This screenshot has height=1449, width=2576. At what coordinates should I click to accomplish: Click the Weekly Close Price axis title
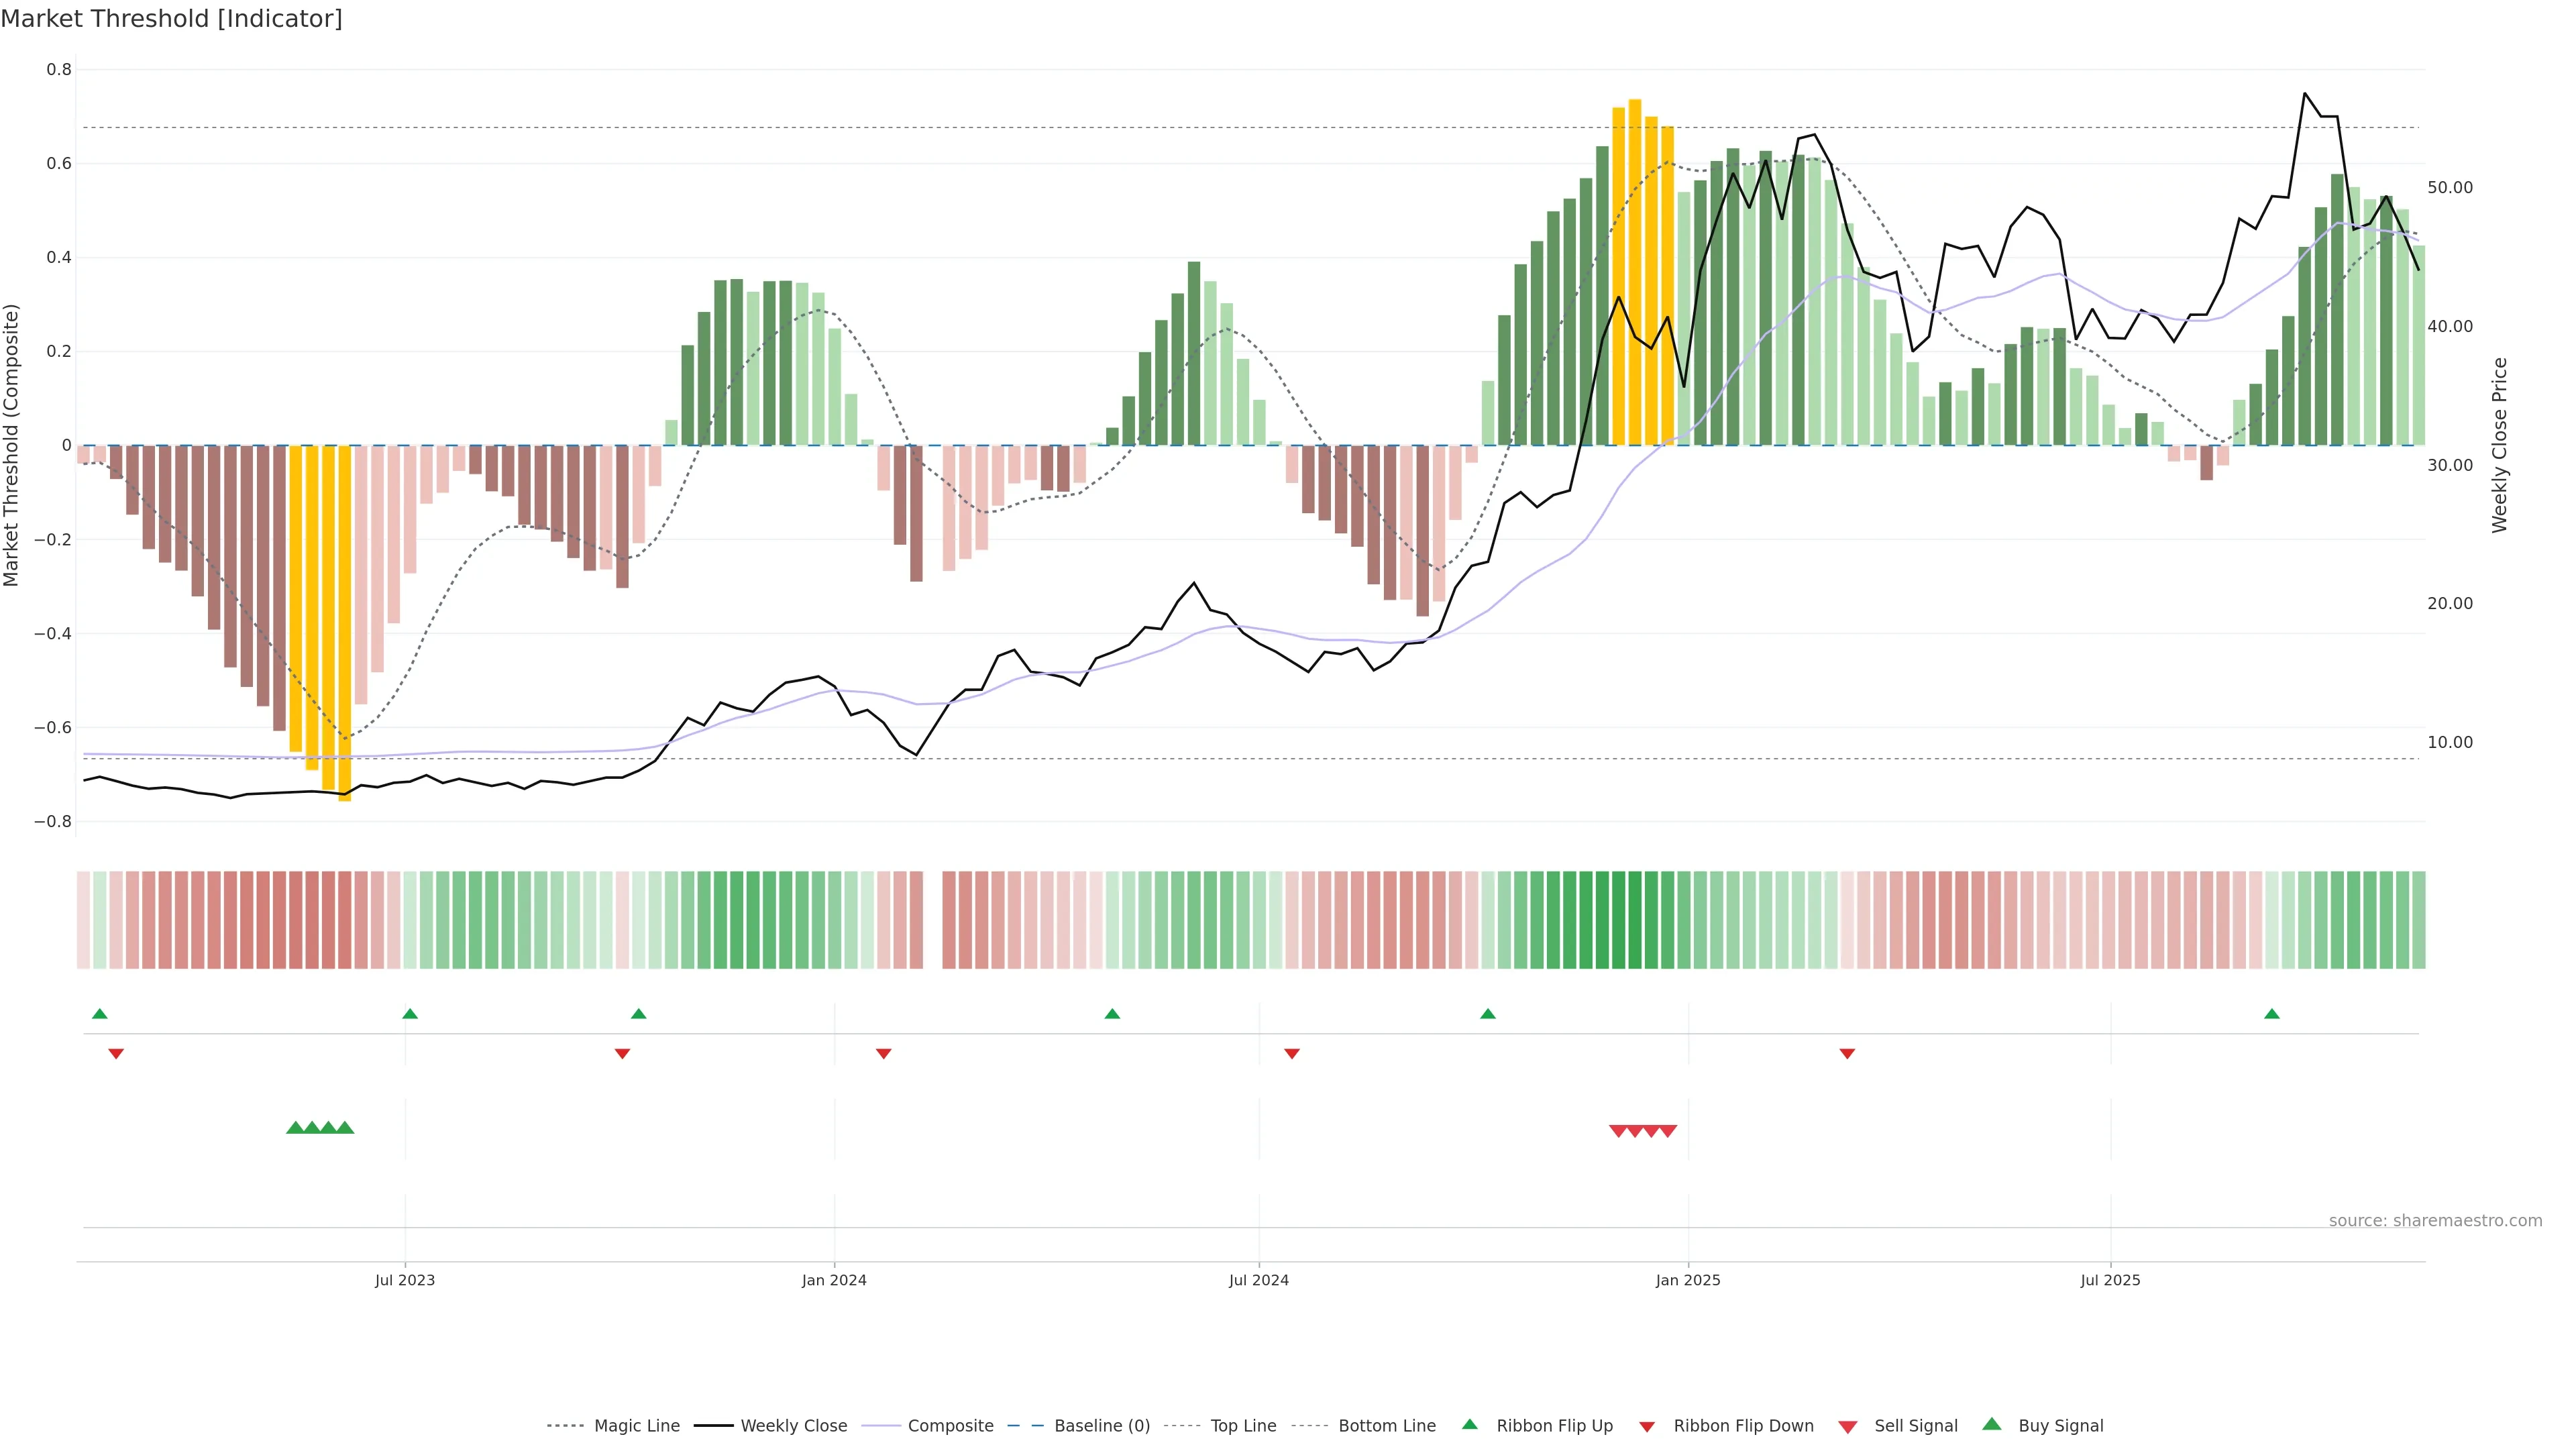coord(2500,445)
